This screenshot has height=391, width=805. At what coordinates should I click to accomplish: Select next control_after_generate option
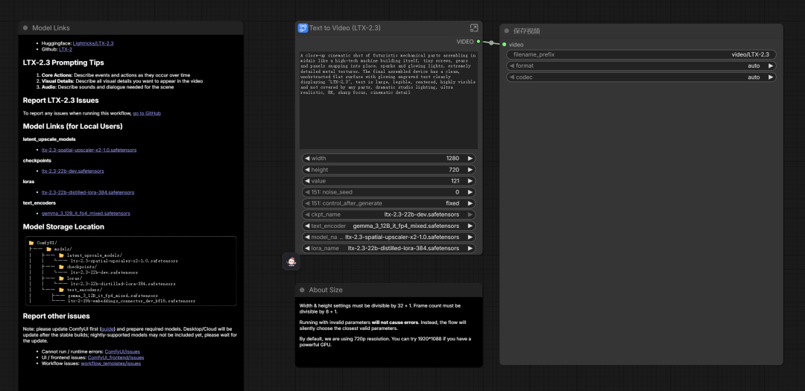[470, 203]
